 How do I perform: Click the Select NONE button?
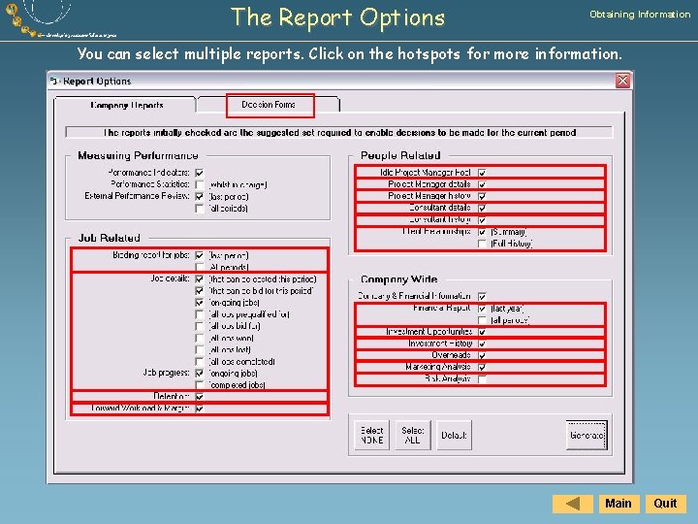coord(371,436)
